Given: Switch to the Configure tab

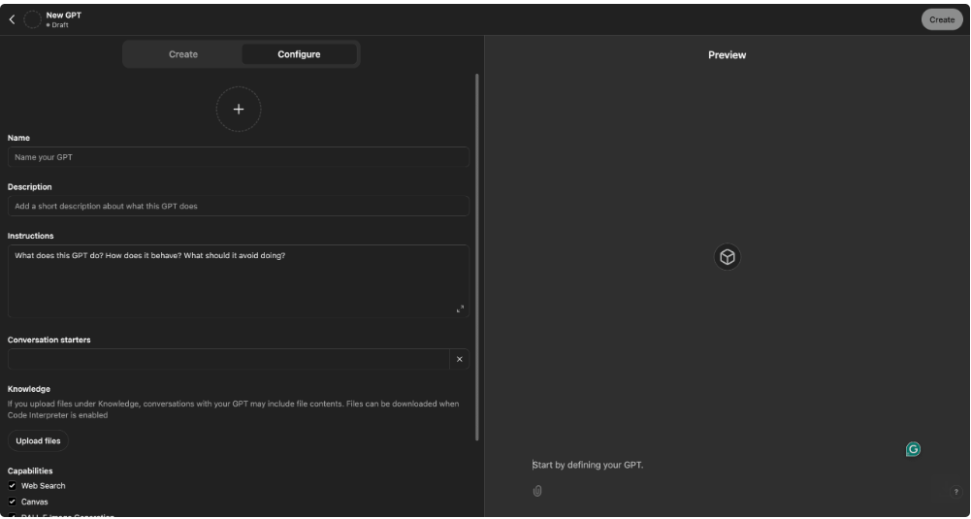Looking at the screenshot, I should [299, 54].
